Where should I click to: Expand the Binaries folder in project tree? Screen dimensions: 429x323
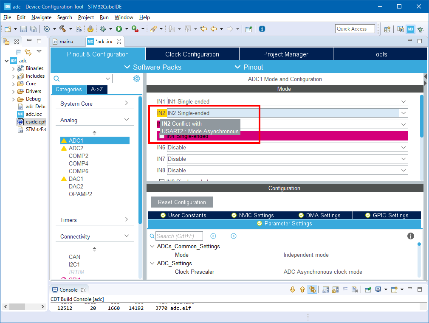pos(13,69)
